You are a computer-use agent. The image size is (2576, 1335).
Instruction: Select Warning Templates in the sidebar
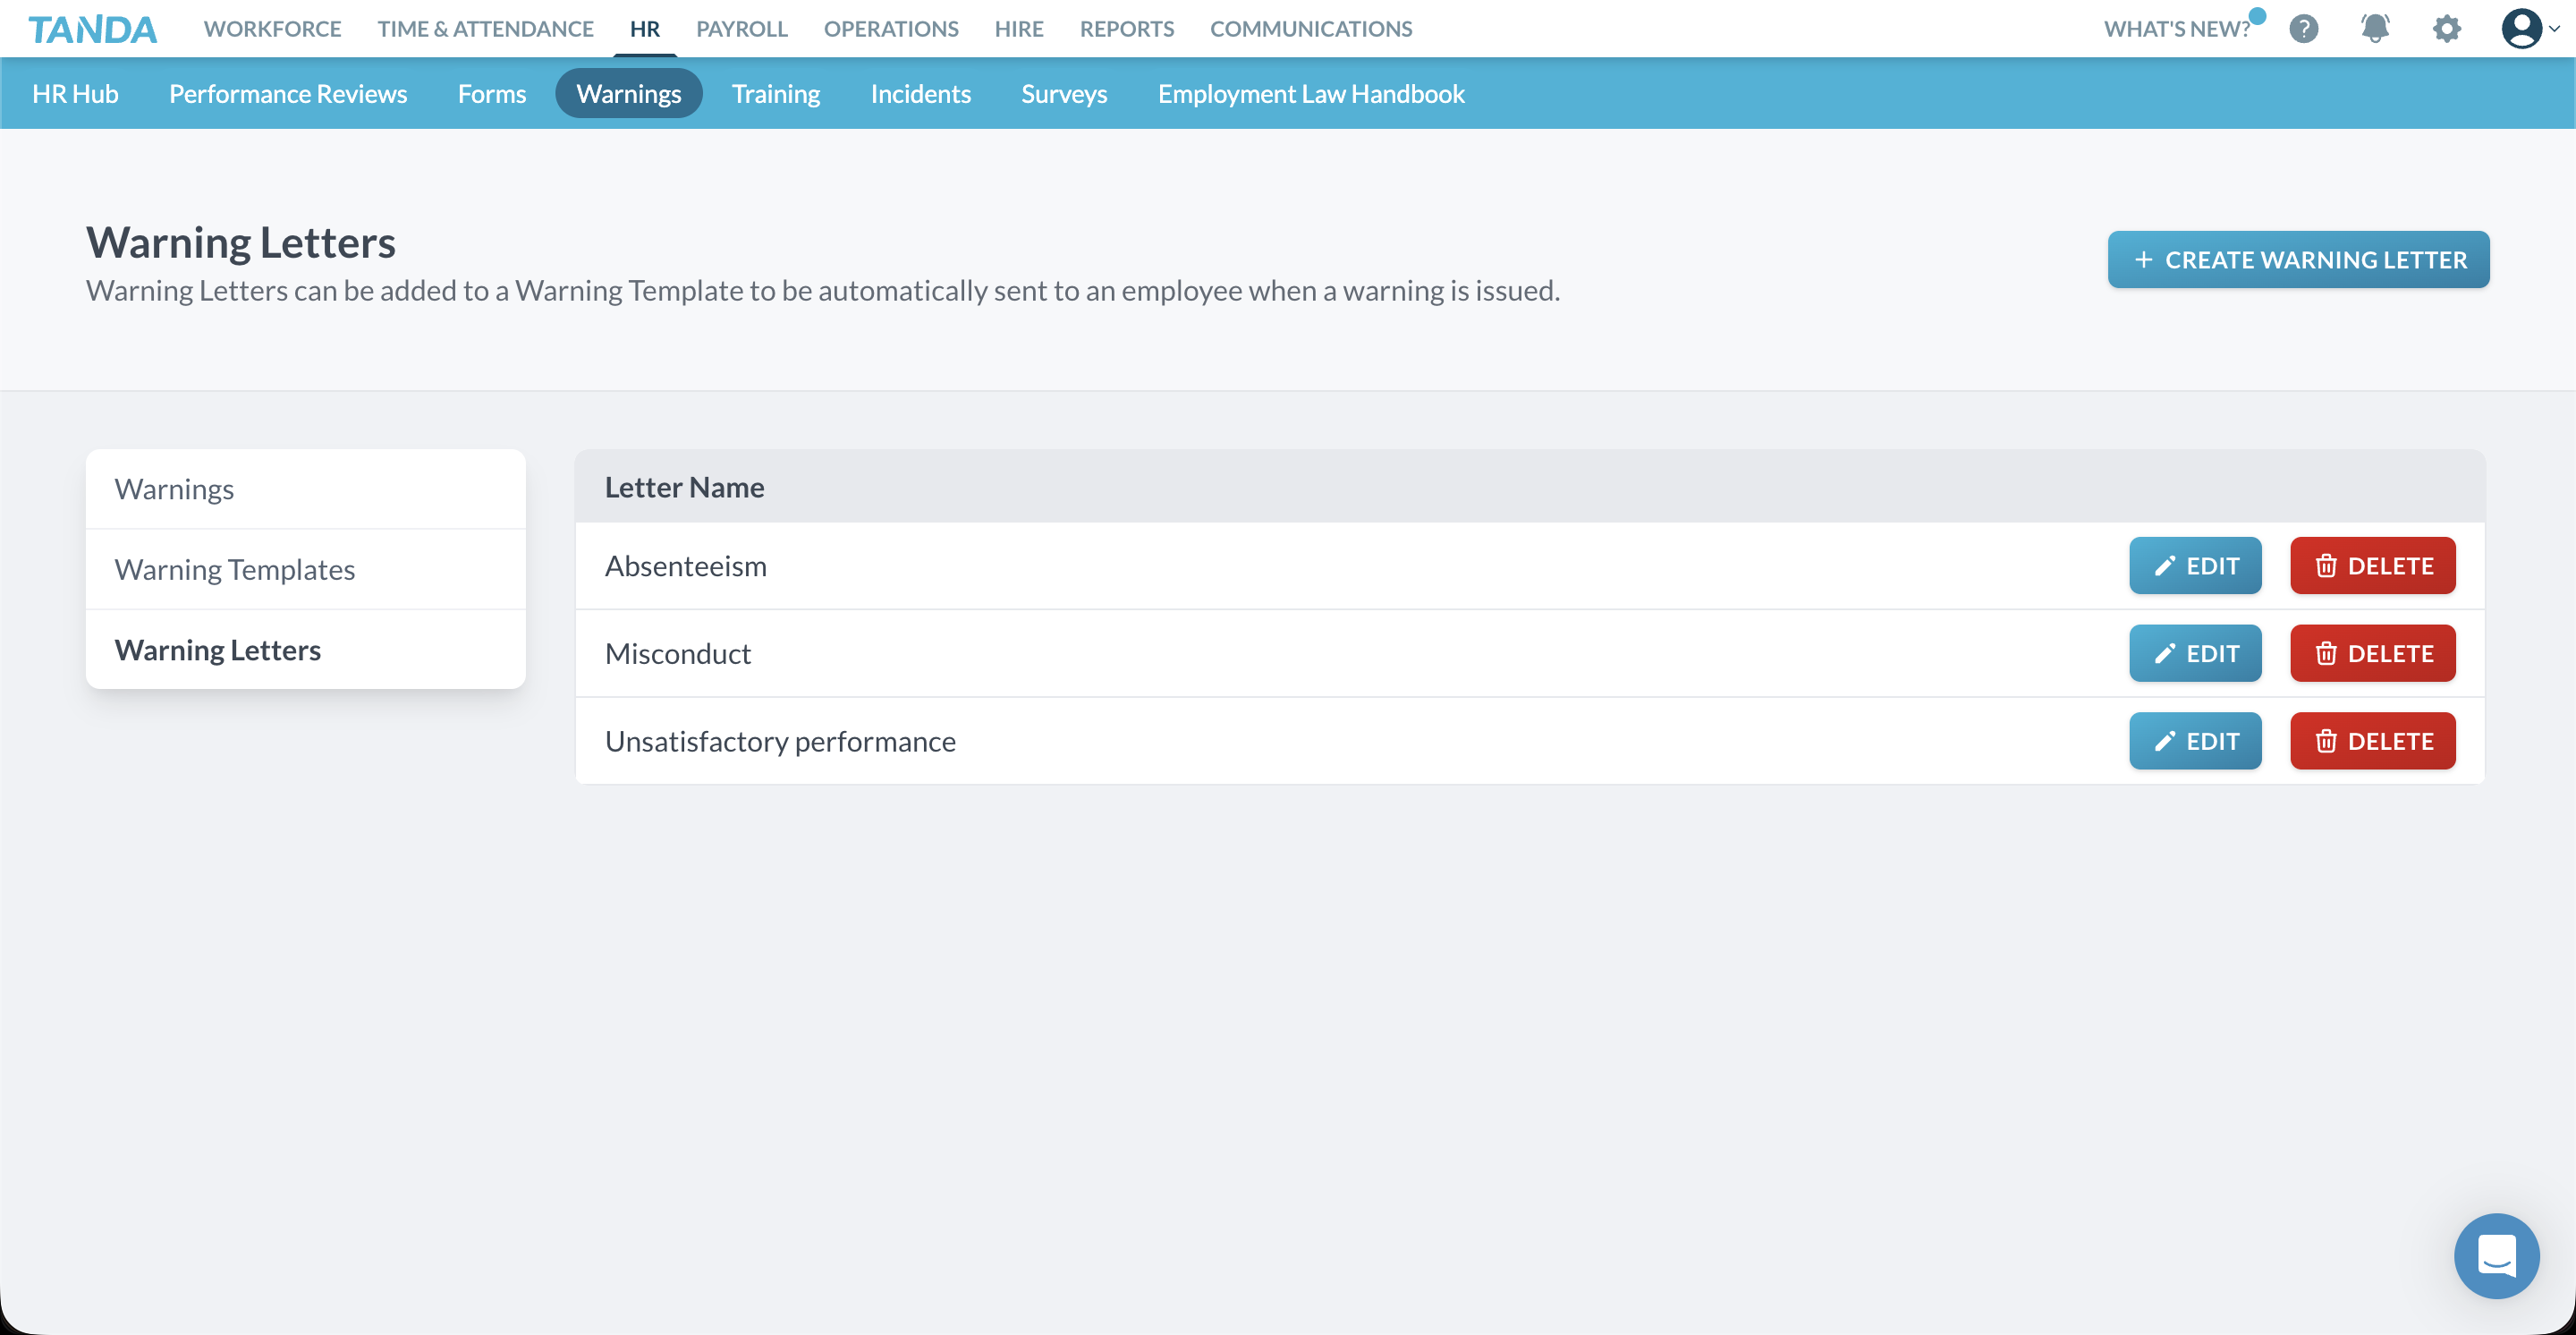coord(235,568)
